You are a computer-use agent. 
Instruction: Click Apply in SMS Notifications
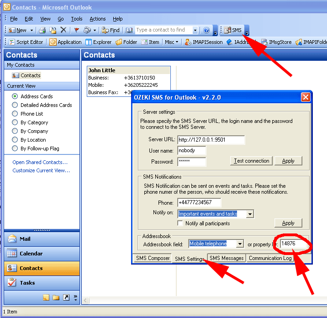288,223
